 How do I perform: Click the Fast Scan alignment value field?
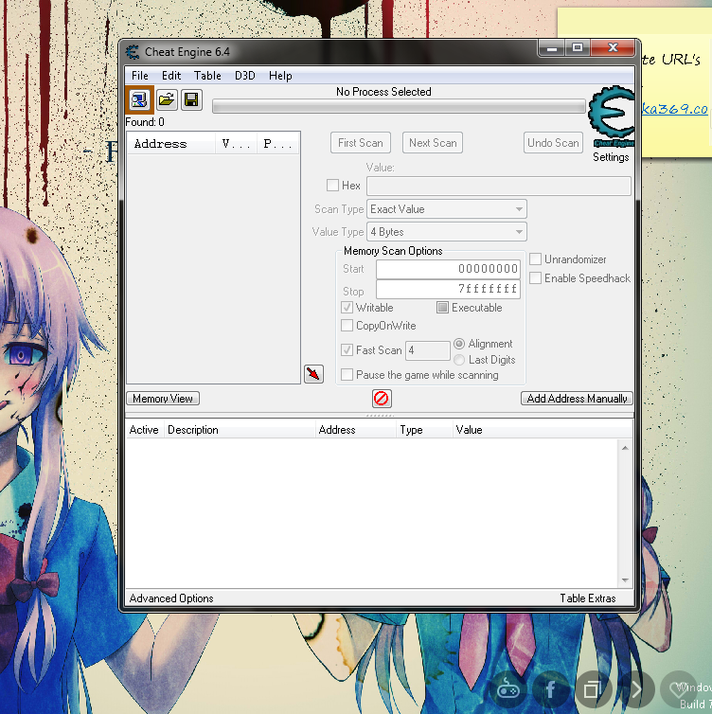coord(427,350)
